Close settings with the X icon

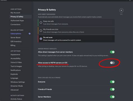click(x=121, y=10)
